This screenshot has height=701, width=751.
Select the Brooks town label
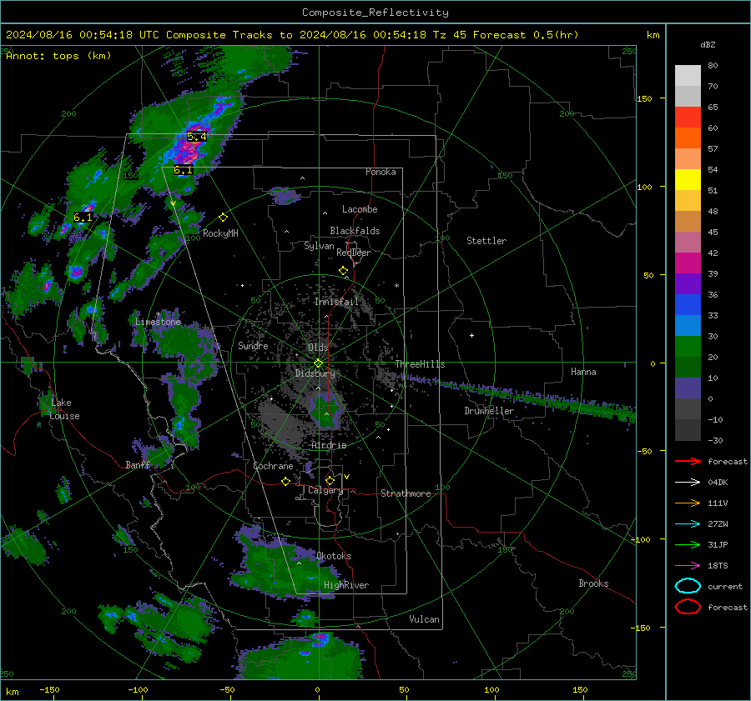click(593, 583)
